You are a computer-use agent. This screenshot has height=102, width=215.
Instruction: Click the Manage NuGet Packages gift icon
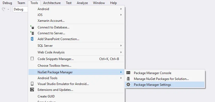pyautogui.click(x=128, y=79)
